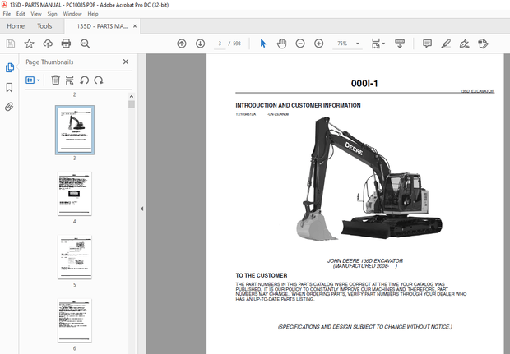Go to previous page arrow

coord(182,44)
